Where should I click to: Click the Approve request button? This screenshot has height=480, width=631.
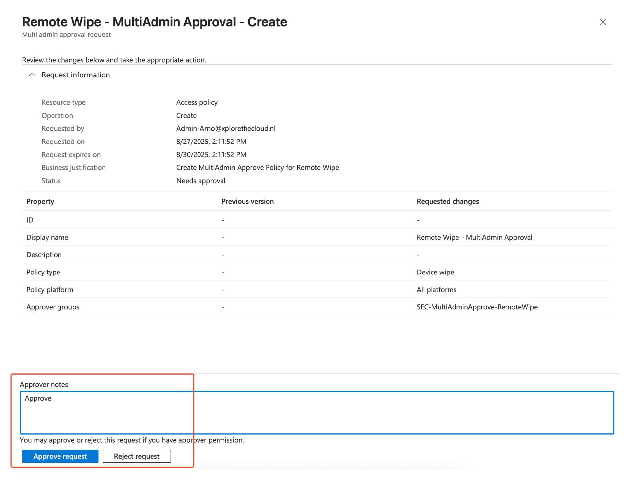pyautogui.click(x=60, y=456)
